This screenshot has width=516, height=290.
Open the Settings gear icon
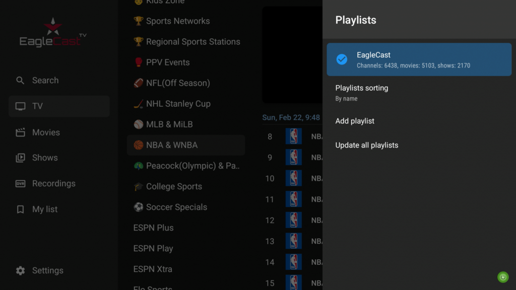[x=20, y=270]
